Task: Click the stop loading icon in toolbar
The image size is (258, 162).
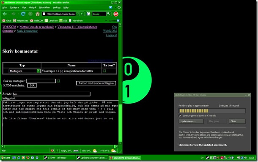Action: click(x=30, y=14)
